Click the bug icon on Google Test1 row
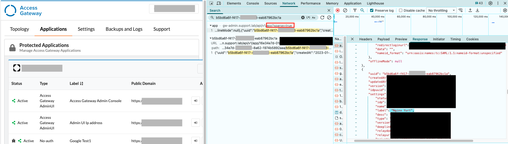 14,141
